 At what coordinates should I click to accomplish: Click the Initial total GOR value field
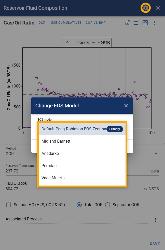pos(13,189)
